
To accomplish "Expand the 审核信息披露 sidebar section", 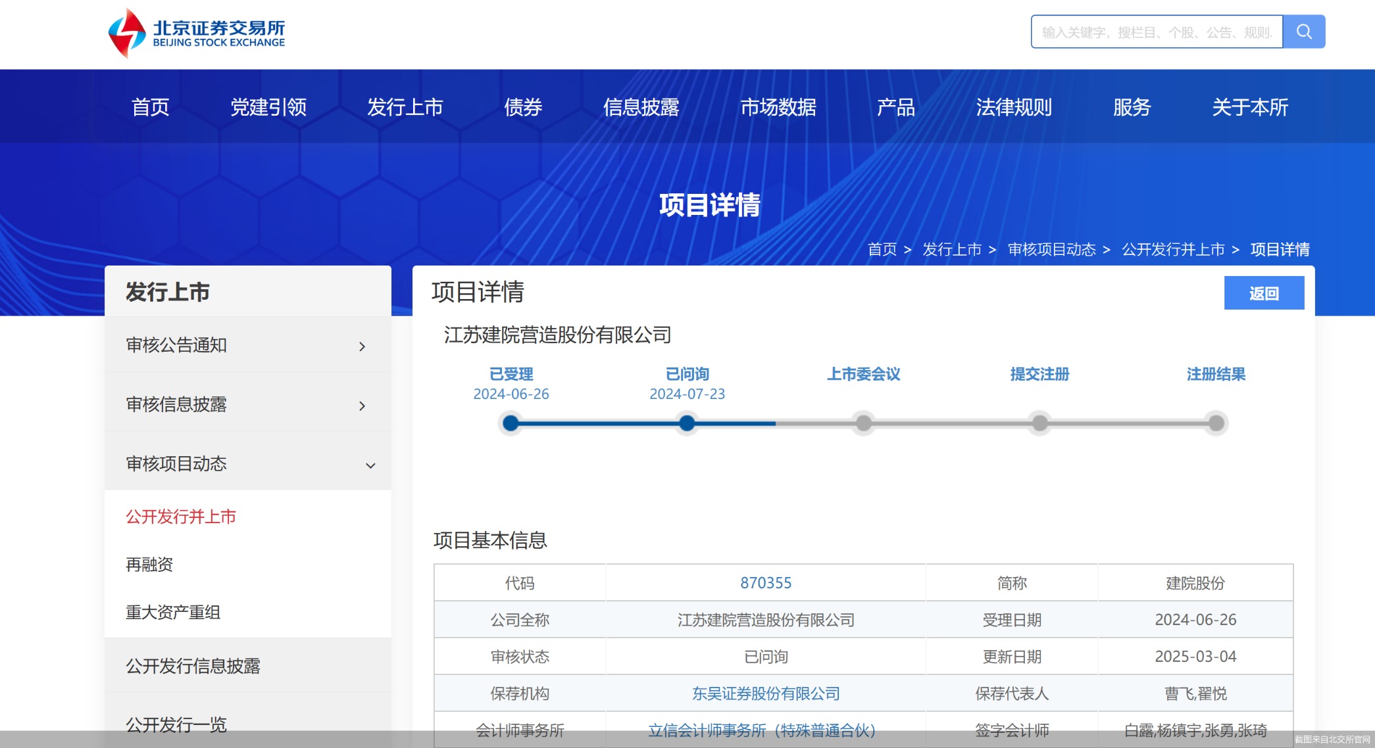I will click(x=248, y=404).
